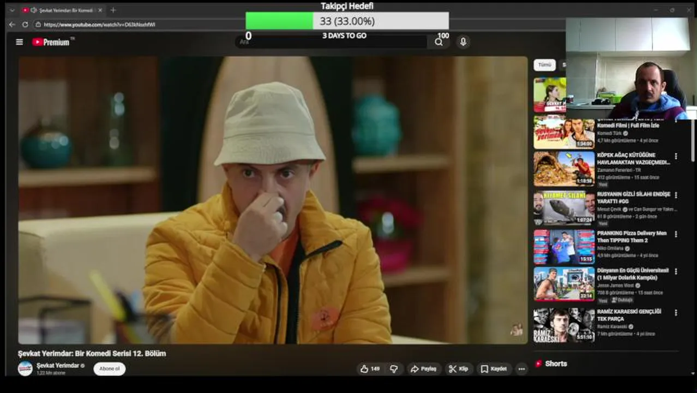Open RAMİZ KARAESKİ video thumbnail

564,325
